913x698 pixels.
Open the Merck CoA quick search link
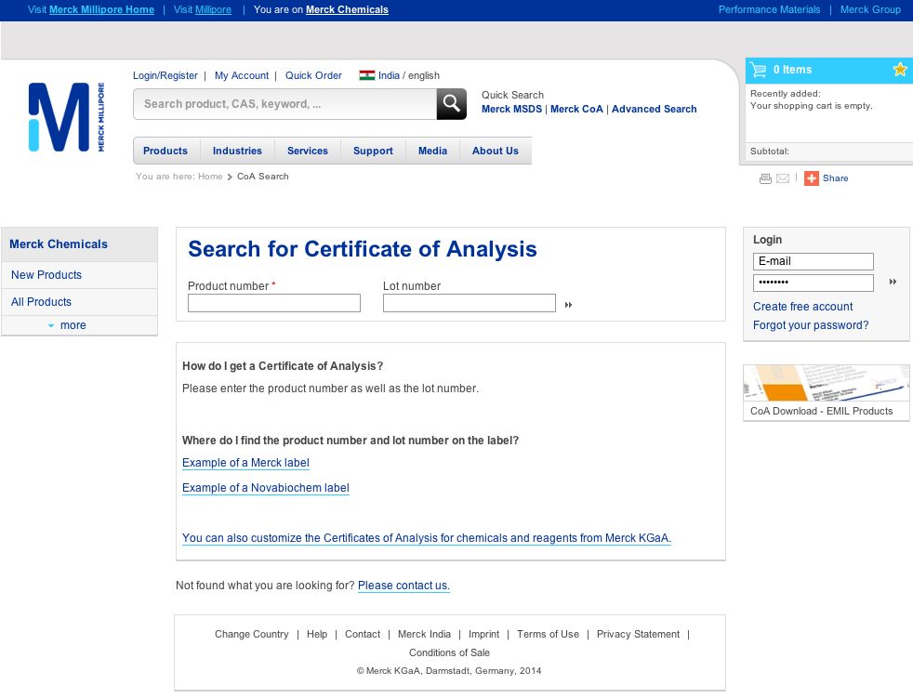[577, 109]
